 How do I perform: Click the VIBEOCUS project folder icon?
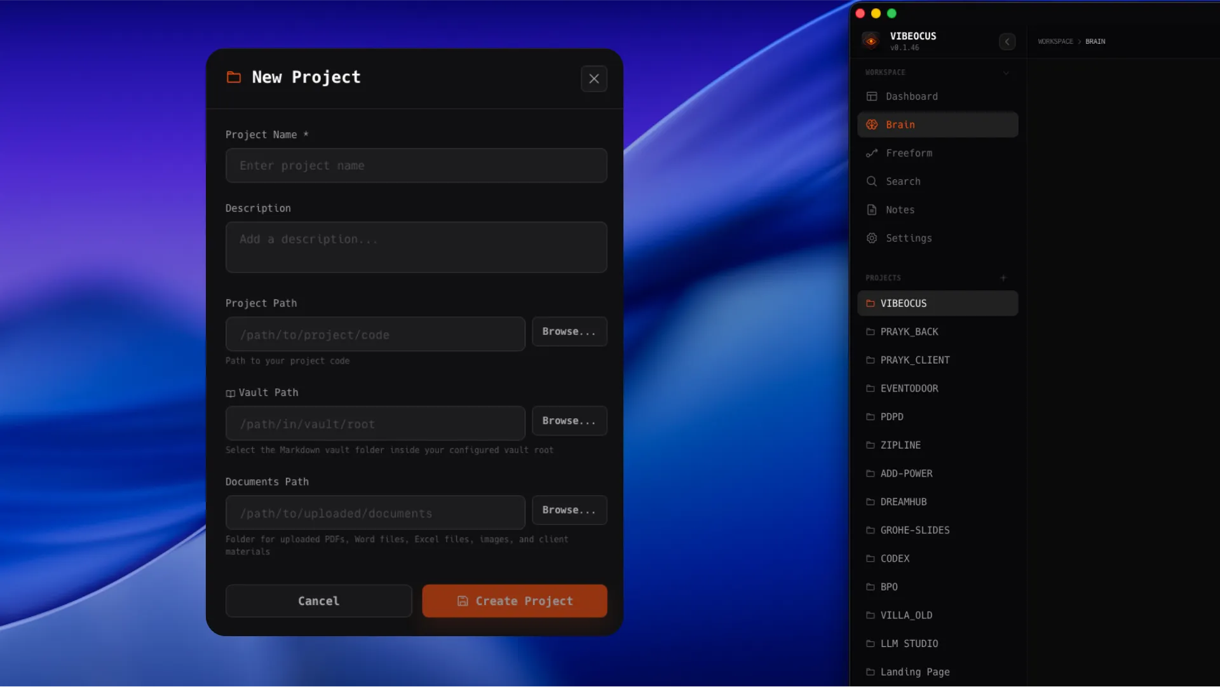tap(871, 304)
